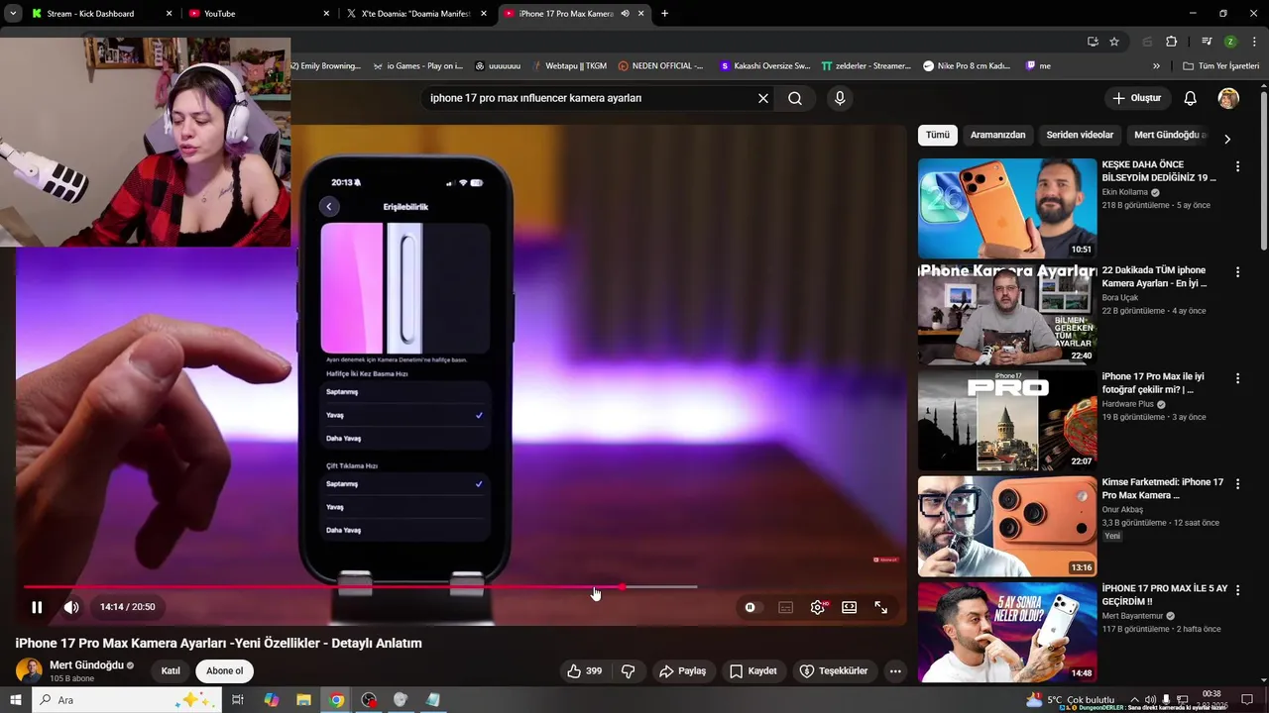Enter fullscreen with the expand arrows icon
The image size is (1269, 713).
coord(880,607)
